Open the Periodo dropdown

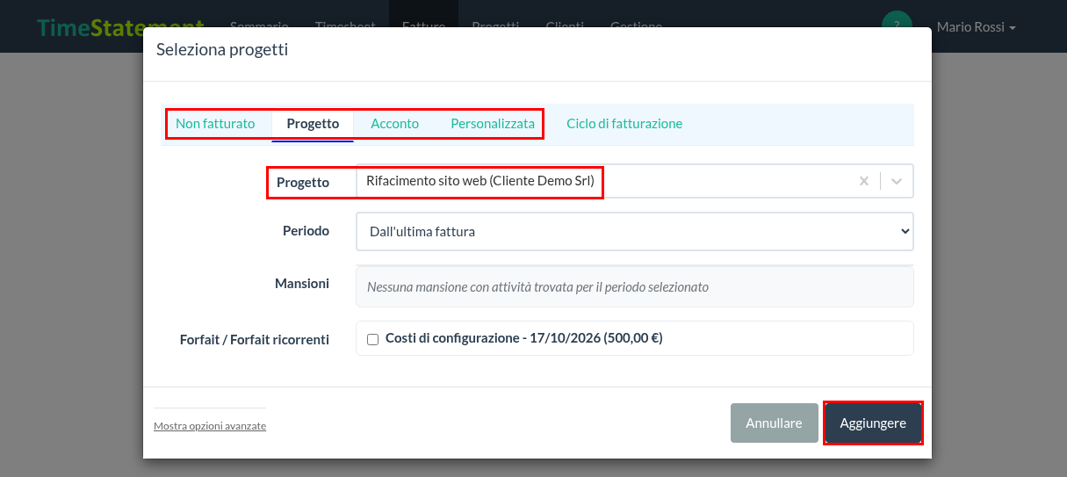635,232
